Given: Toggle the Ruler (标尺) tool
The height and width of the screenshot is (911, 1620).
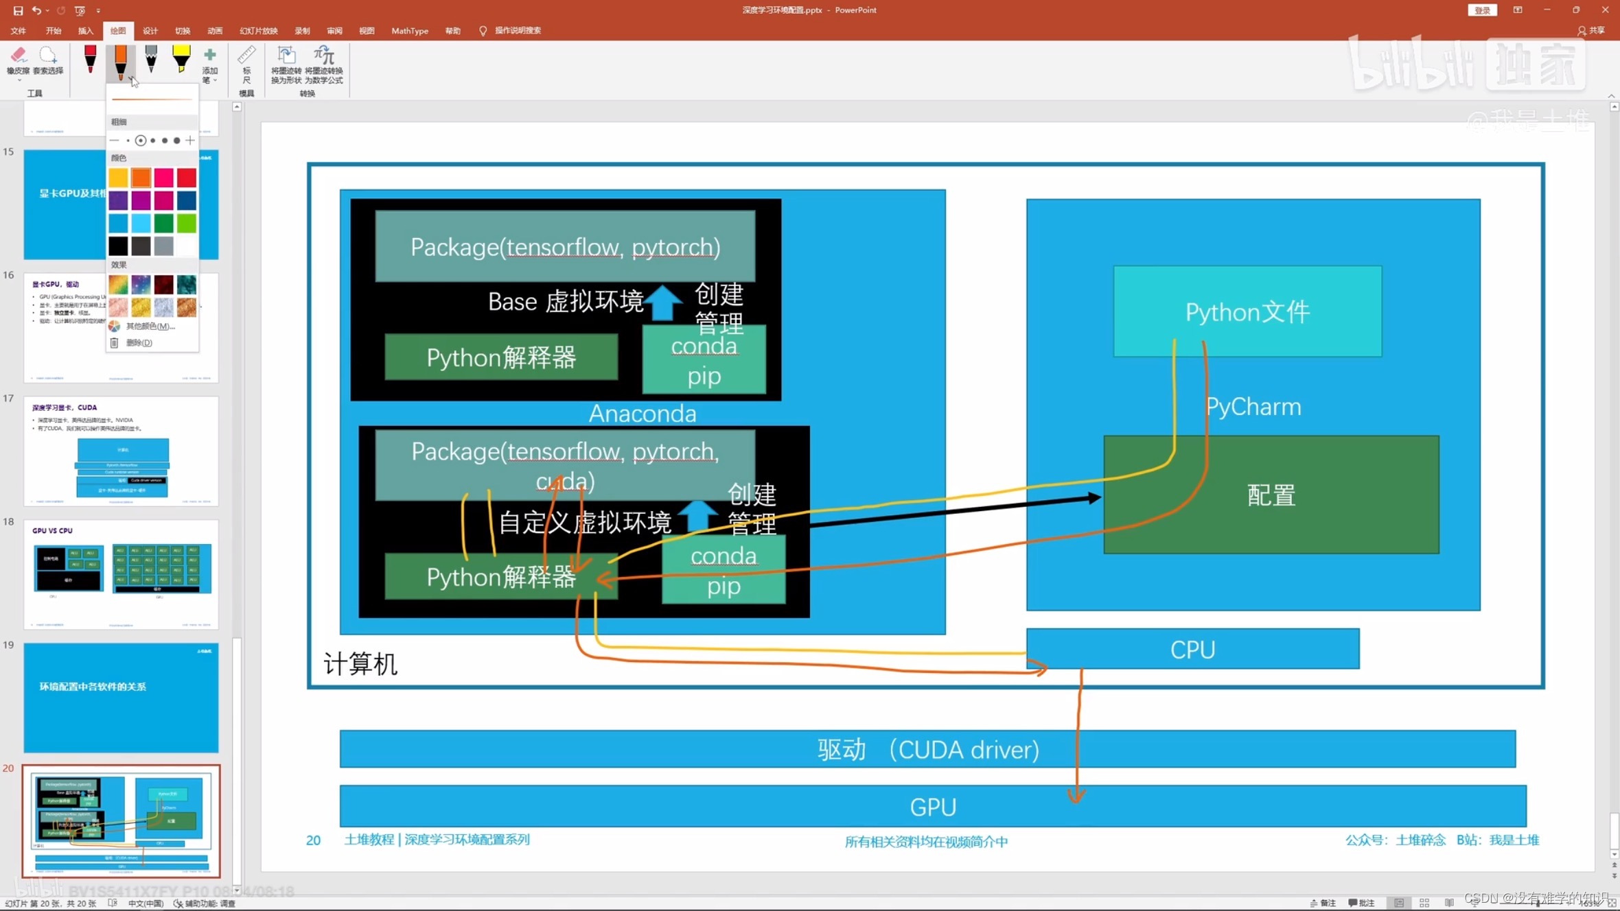Looking at the screenshot, I should point(246,65).
